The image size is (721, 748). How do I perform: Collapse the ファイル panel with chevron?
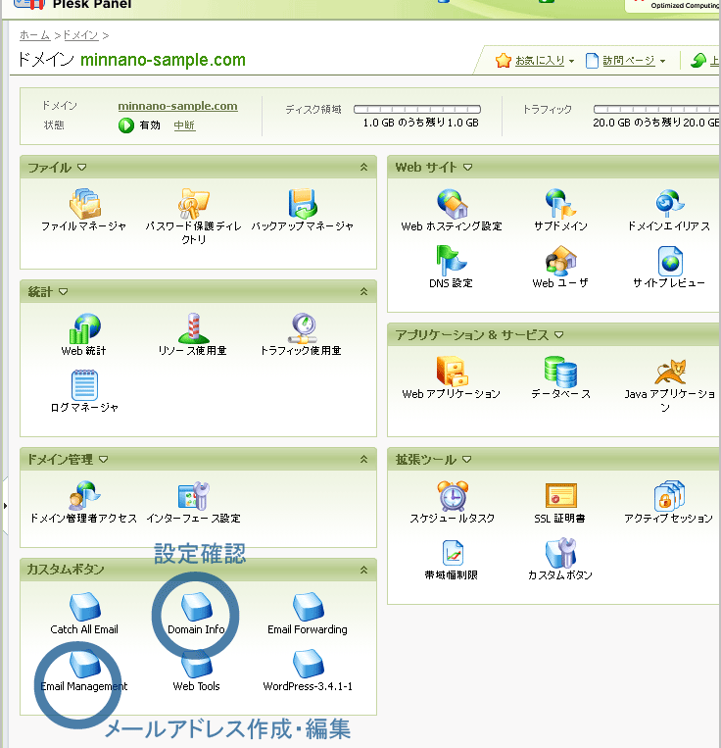pos(364,167)
